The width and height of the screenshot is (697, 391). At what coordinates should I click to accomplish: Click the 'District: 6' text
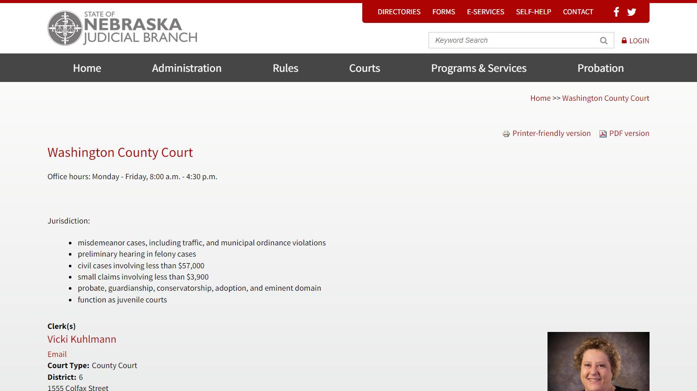click(65, 377)
